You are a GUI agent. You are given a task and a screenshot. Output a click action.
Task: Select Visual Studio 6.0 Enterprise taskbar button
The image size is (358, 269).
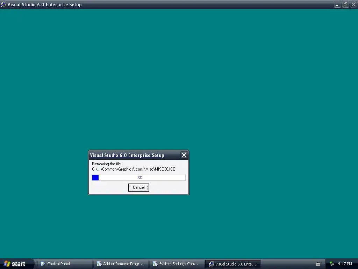pyautogui.click(x=232, y=264)
